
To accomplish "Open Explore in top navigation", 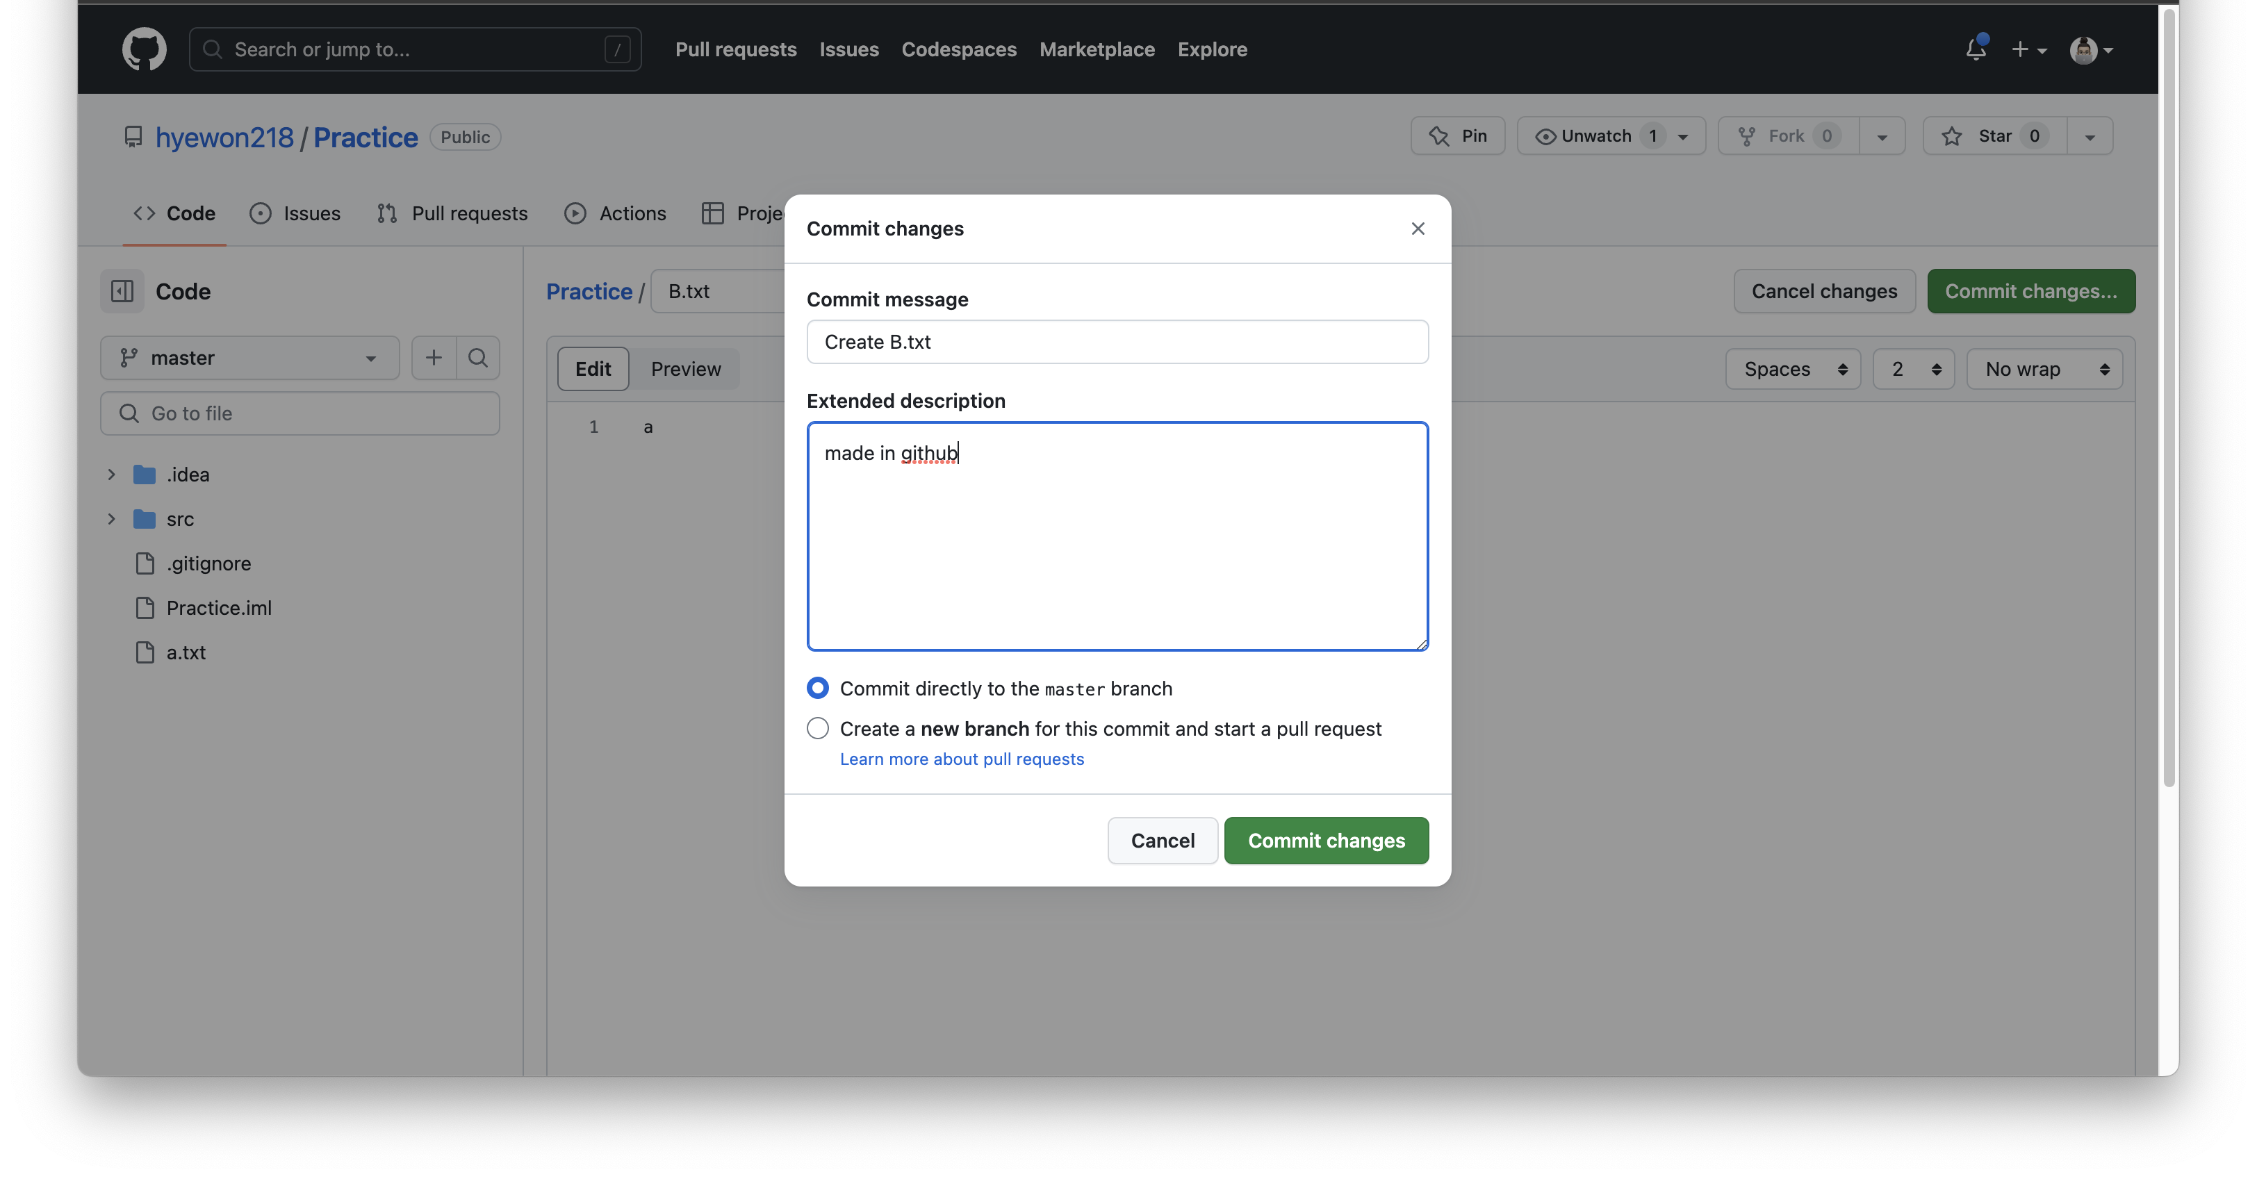I will [1212, 50].
